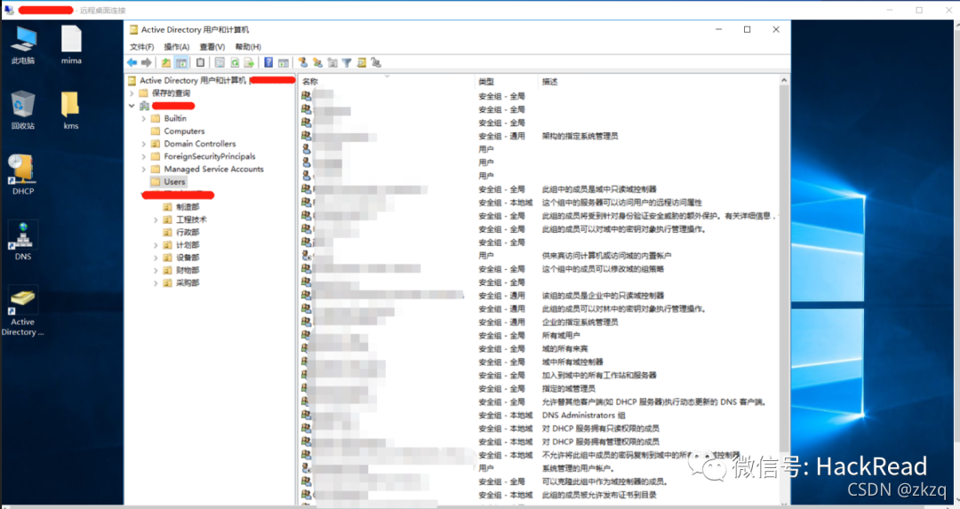
Task: Click the Forward arrow in the toolbar
Action: [147, 62]
